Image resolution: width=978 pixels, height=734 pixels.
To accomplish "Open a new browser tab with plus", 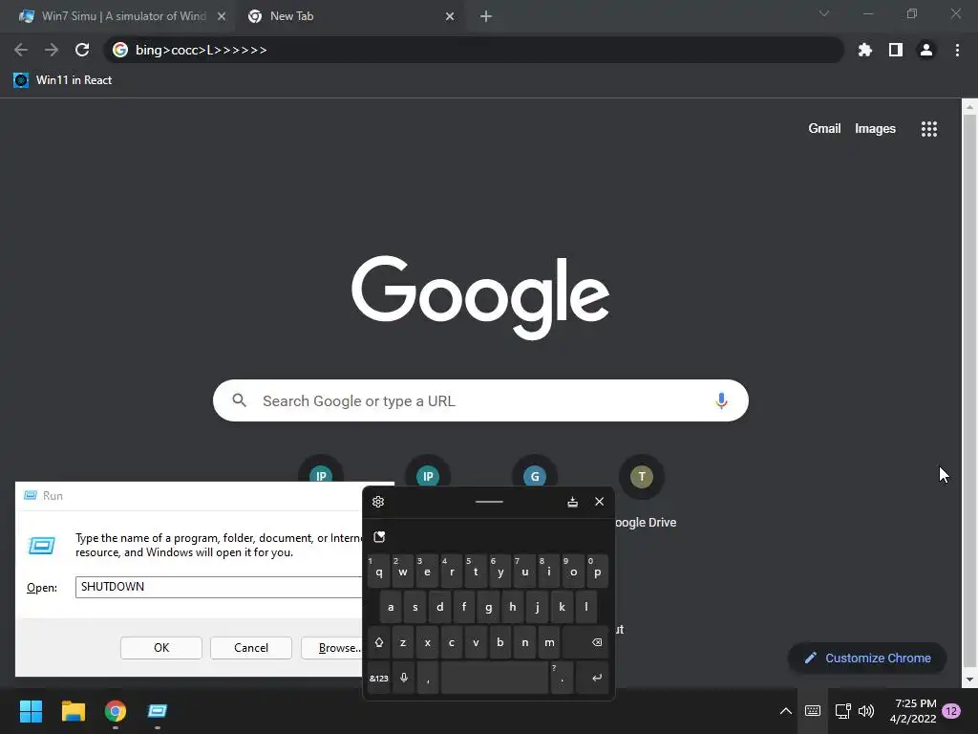I will tap(486, 16).
